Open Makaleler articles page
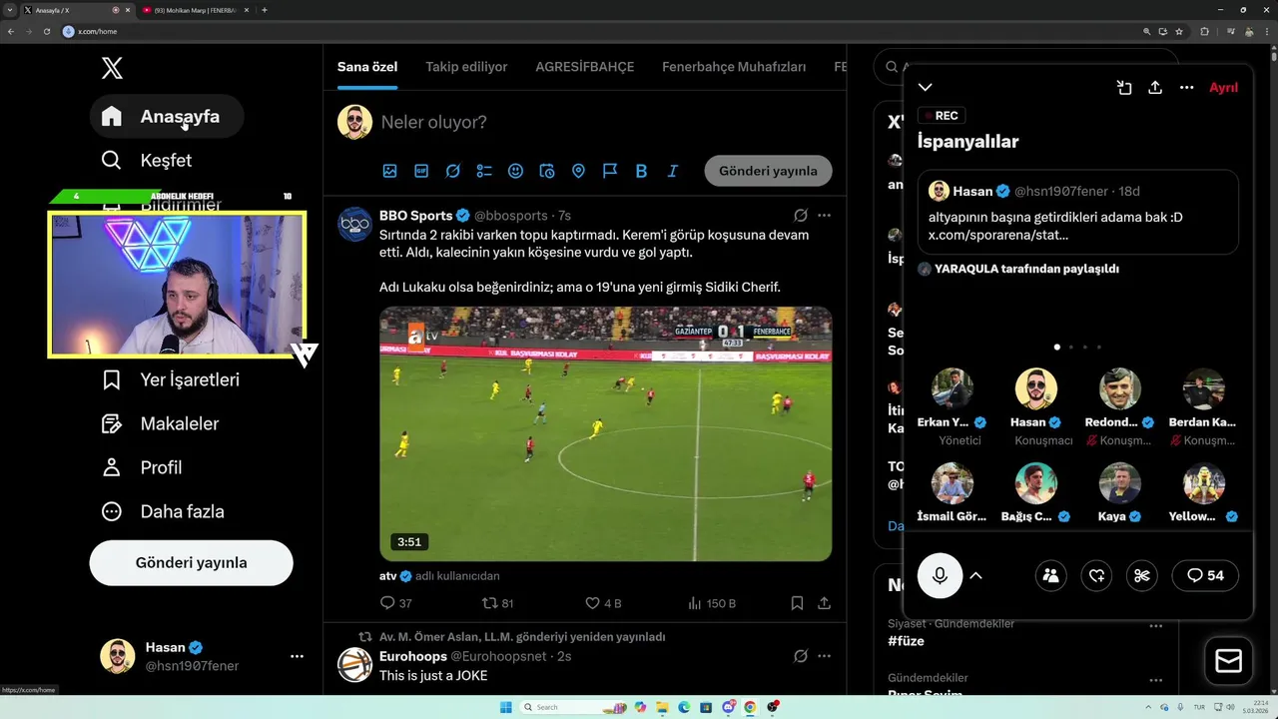This screenshot has width=1278, height=719. coord(160,423)
